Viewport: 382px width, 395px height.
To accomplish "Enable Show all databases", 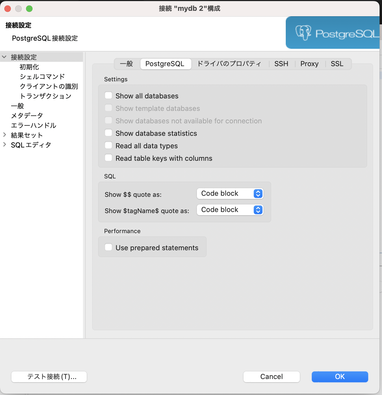I will click(108, 95).
